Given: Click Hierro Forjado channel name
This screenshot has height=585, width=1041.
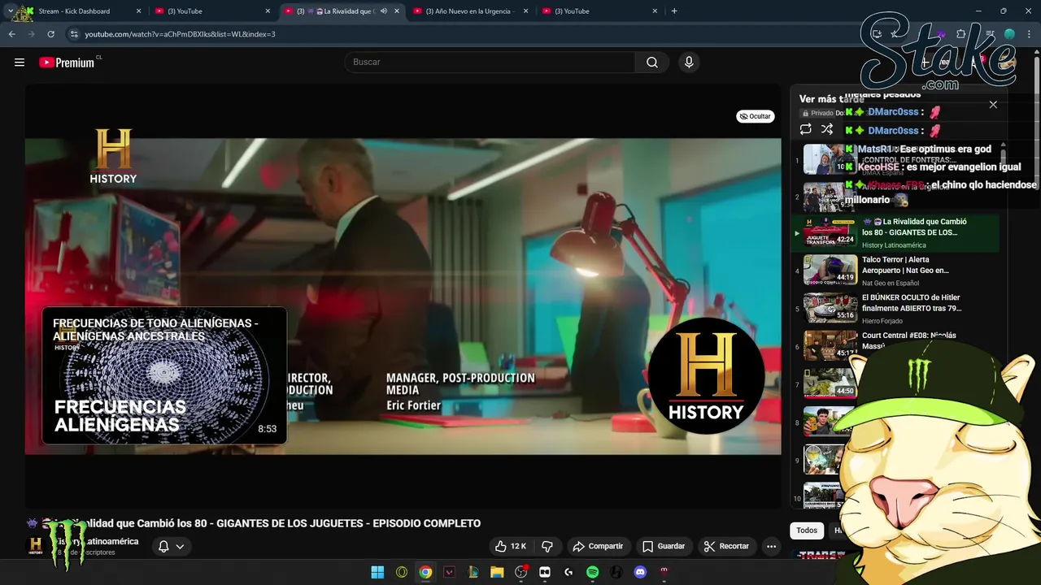Looking at the screenshot, I should click(x=884, y=321).
